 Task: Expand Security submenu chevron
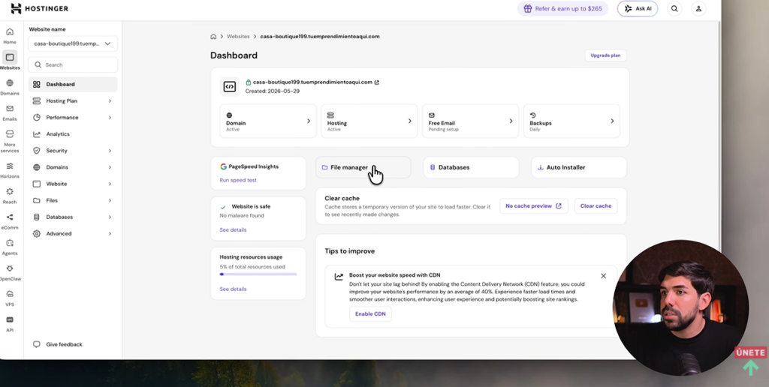110,151
